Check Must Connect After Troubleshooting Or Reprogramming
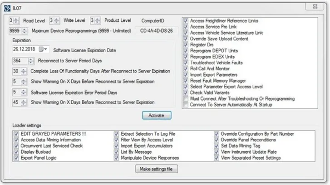Viewport: 330px width, 185px height. click(x=185, y=99)
